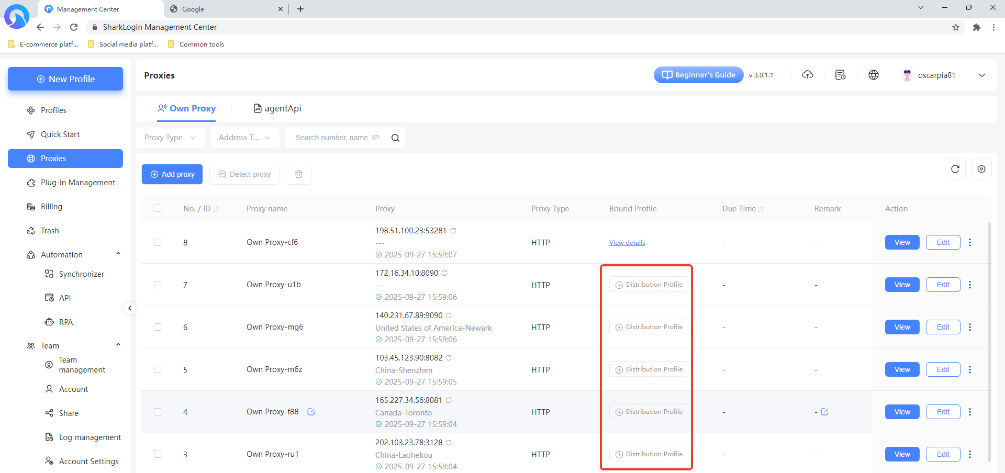
Task: Switch to the agentApi tab
Action: coord(277,108)
